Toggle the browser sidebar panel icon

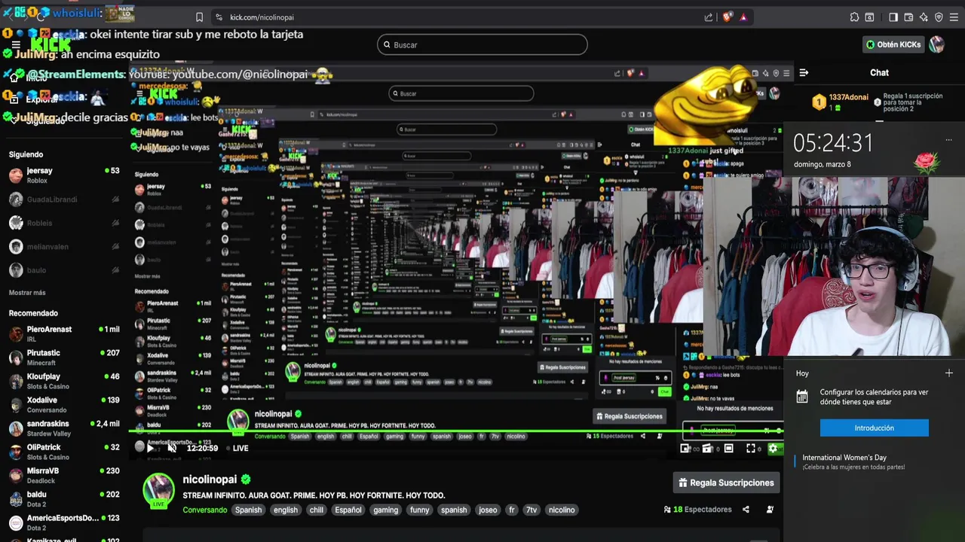(x=893, y=17)
